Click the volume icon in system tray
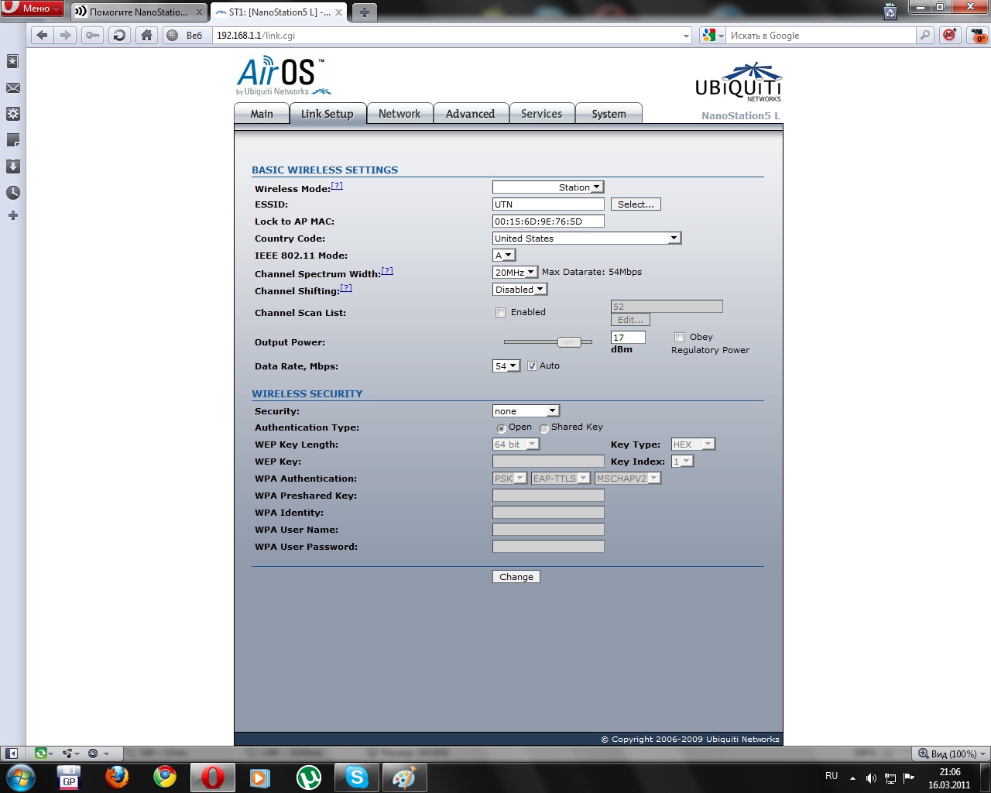 pos(871,778)
